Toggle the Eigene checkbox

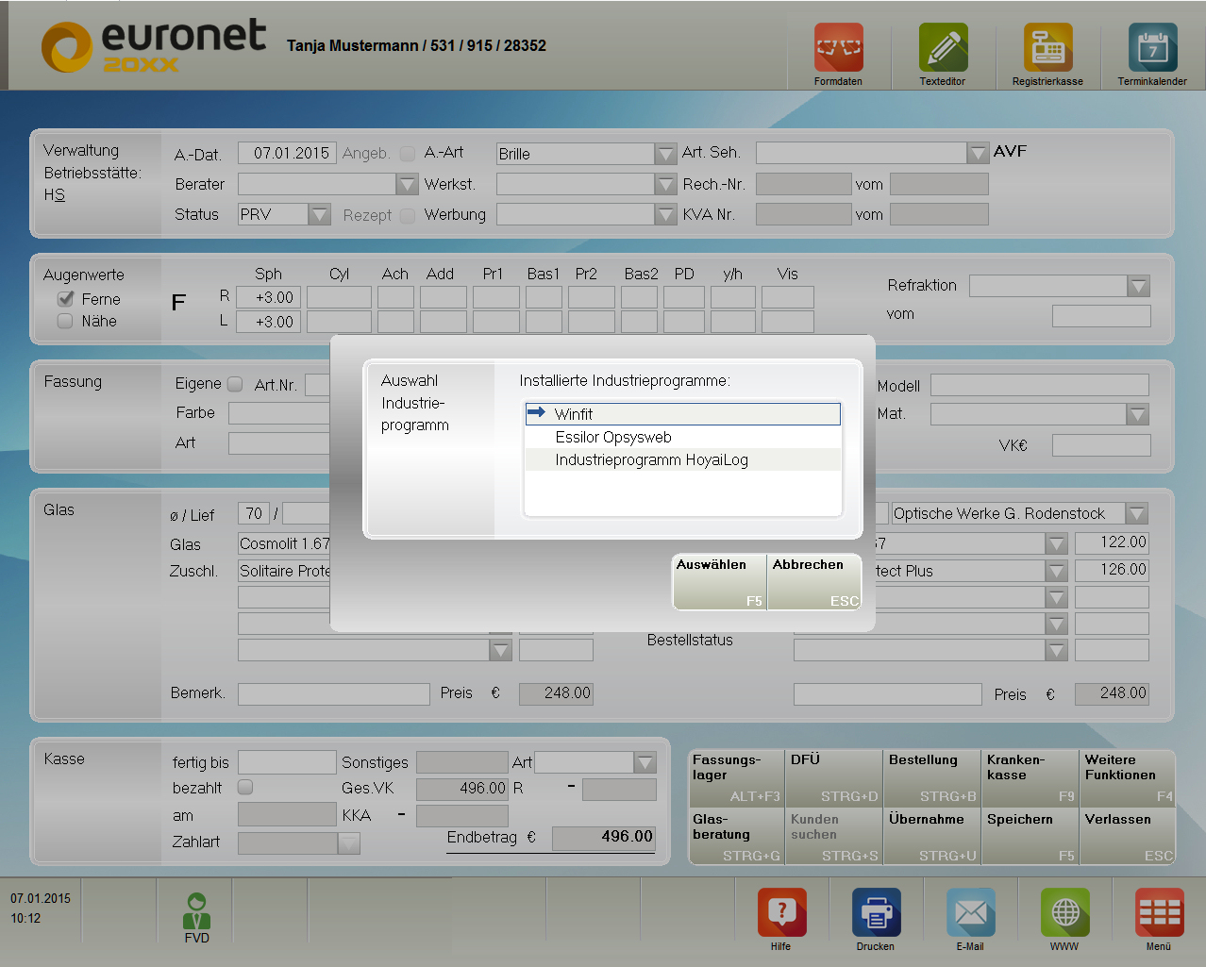click(x=235, y=384)
